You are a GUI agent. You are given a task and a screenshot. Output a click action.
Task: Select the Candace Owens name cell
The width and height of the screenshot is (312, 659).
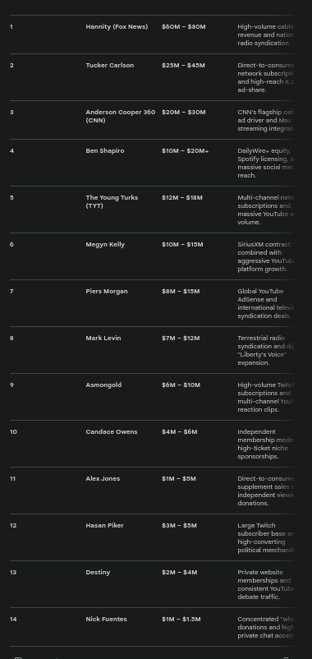point(112,431)
